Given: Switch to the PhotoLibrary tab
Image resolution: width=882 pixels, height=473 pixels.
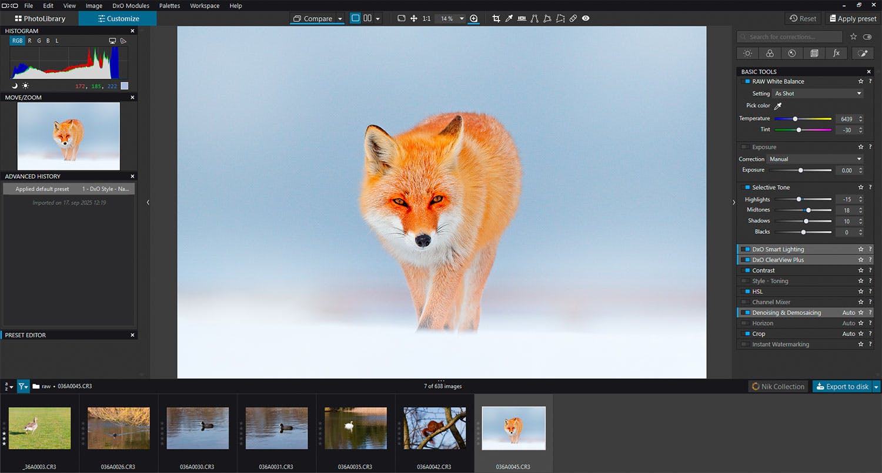Looking at the screenshot, I should click(40, 19).
